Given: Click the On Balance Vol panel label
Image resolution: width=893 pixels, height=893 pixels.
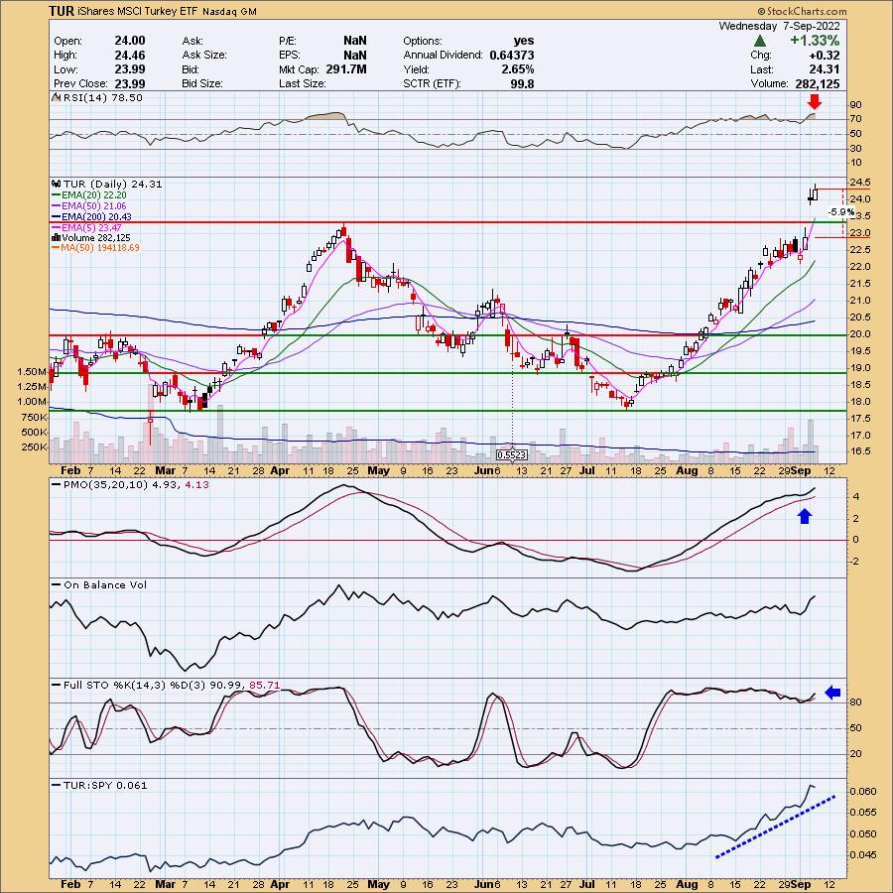Looking at the screenshot, I should tap(99, 584).
